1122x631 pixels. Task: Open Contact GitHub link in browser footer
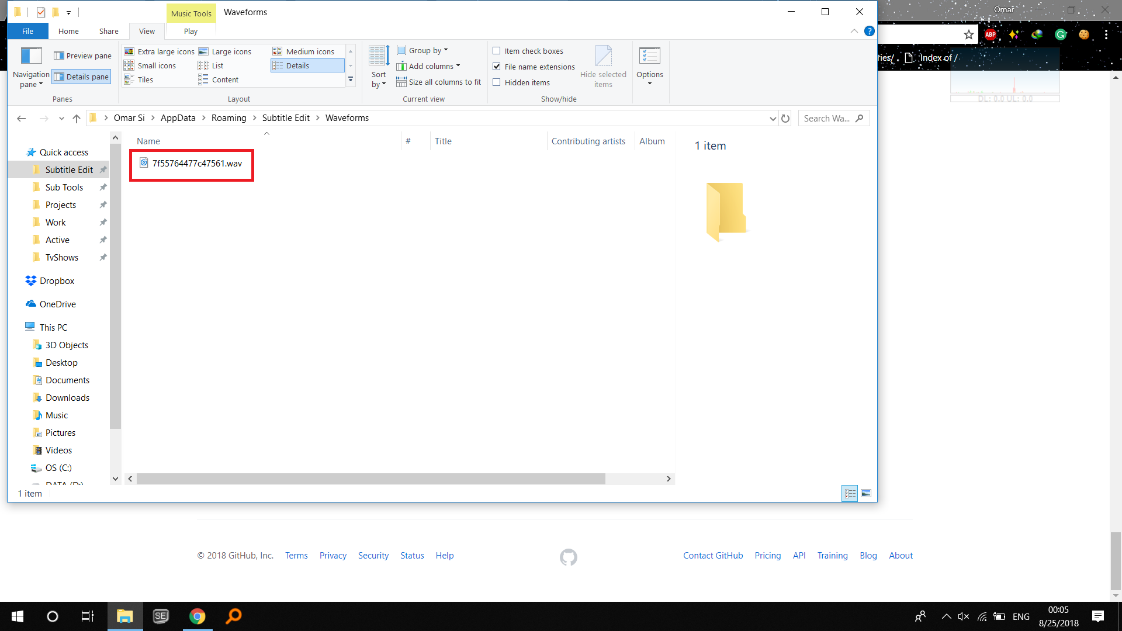tap(713, 556)
